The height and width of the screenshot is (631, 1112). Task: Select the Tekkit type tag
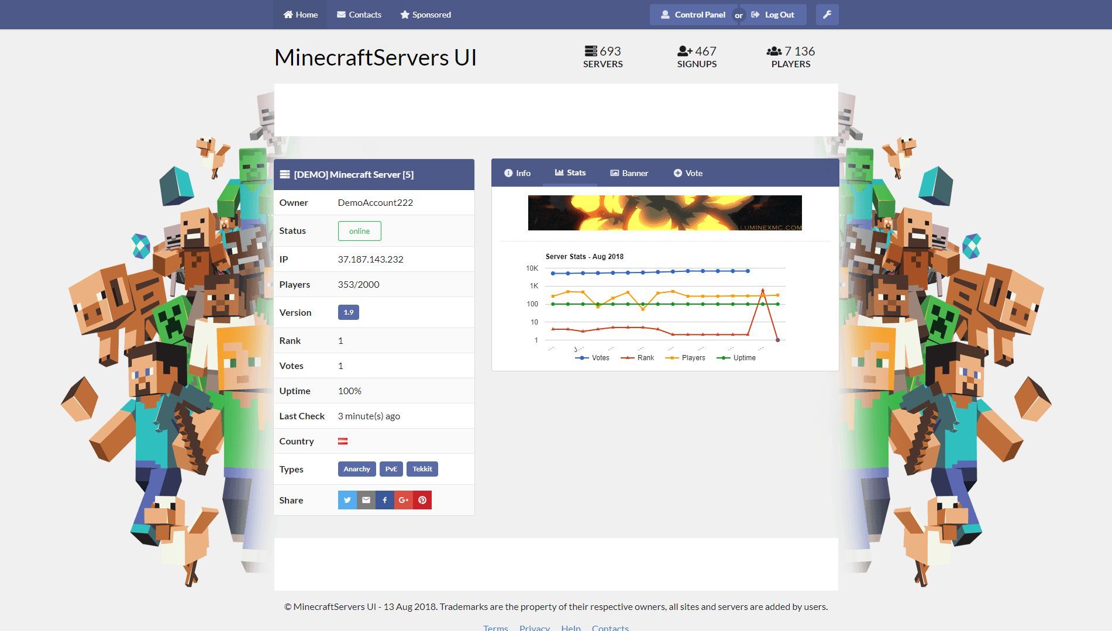pos(422,469)
